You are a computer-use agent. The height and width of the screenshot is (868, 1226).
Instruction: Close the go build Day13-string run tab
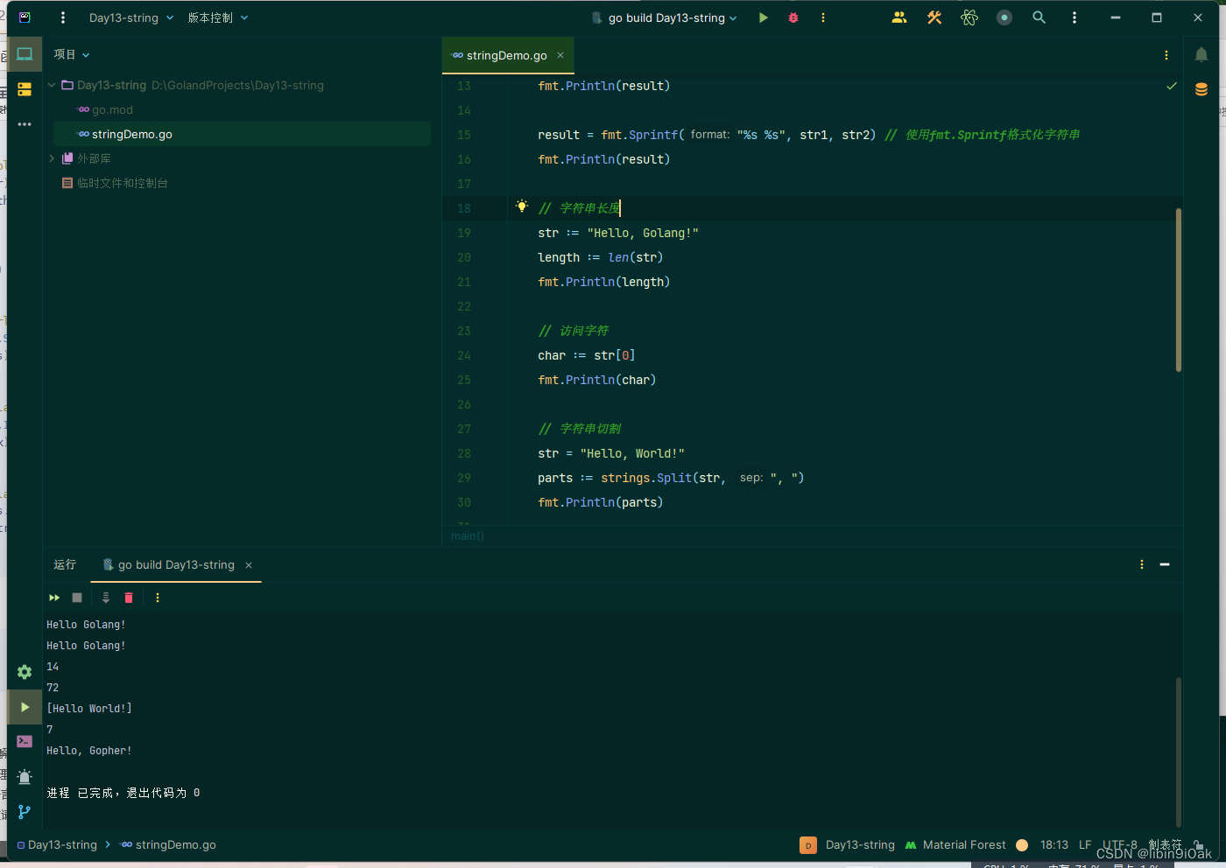(x=249, y=565)
